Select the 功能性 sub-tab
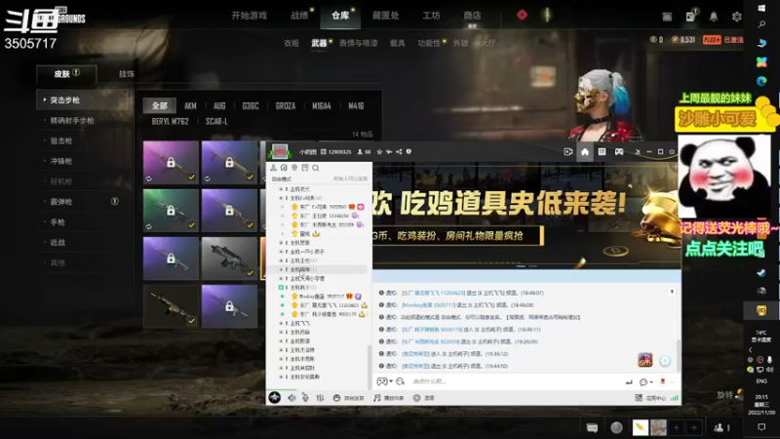 (429, 43)
